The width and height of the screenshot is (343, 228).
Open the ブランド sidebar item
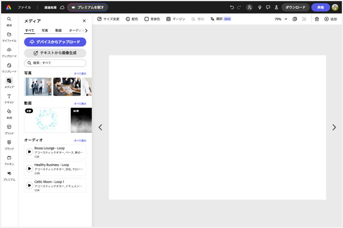(x=9, y=145)
